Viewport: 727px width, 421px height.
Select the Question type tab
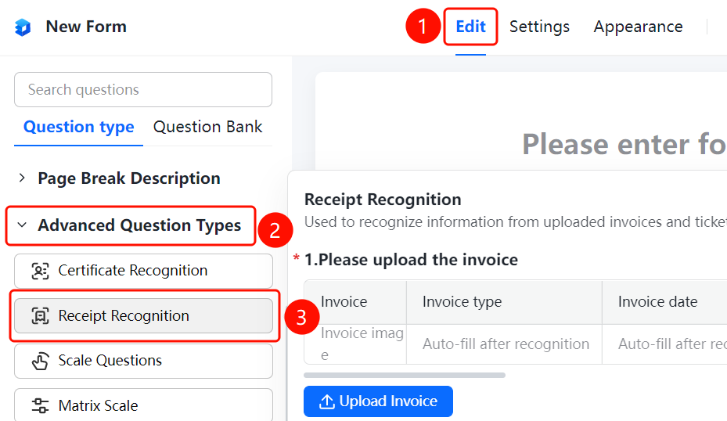pos(79,127)
